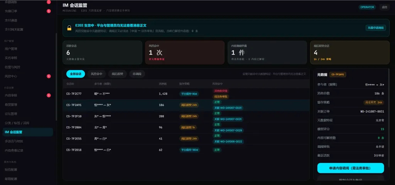Click 消息数突增 red risk tag

click(x=221, y=91)
